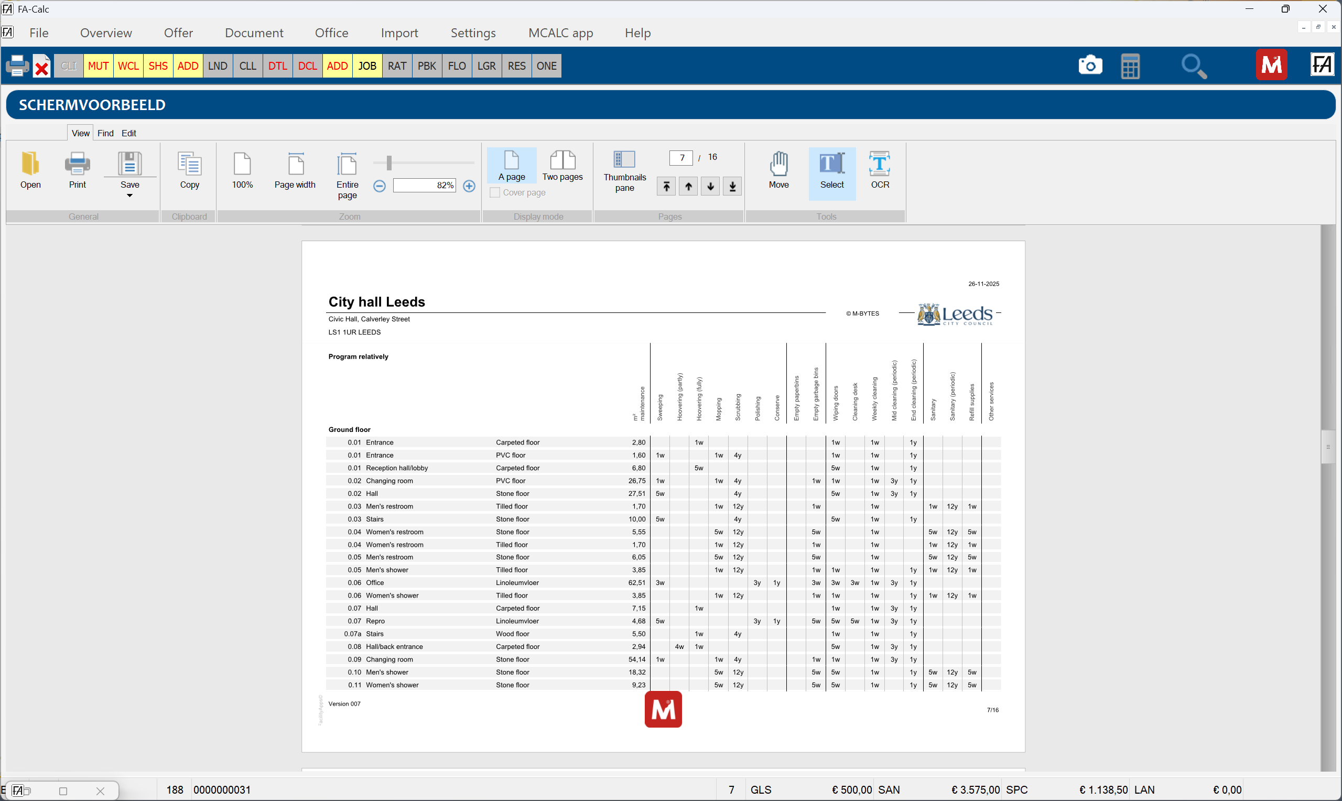Show the Thumbnails pane
Screen dimensions: 1342x801
[624, 171]
